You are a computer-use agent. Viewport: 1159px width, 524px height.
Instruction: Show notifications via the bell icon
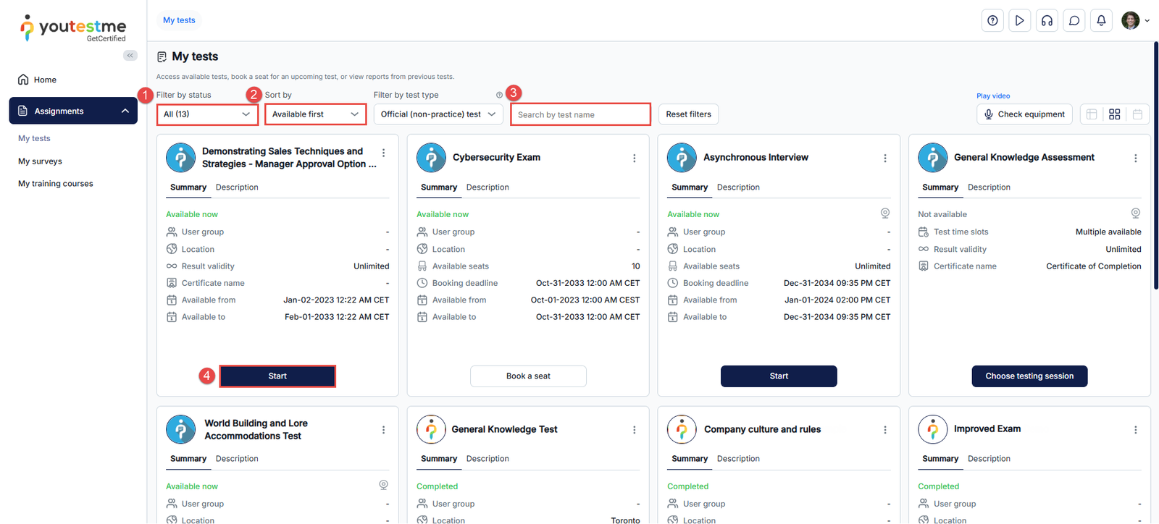tap(1101, 20)
